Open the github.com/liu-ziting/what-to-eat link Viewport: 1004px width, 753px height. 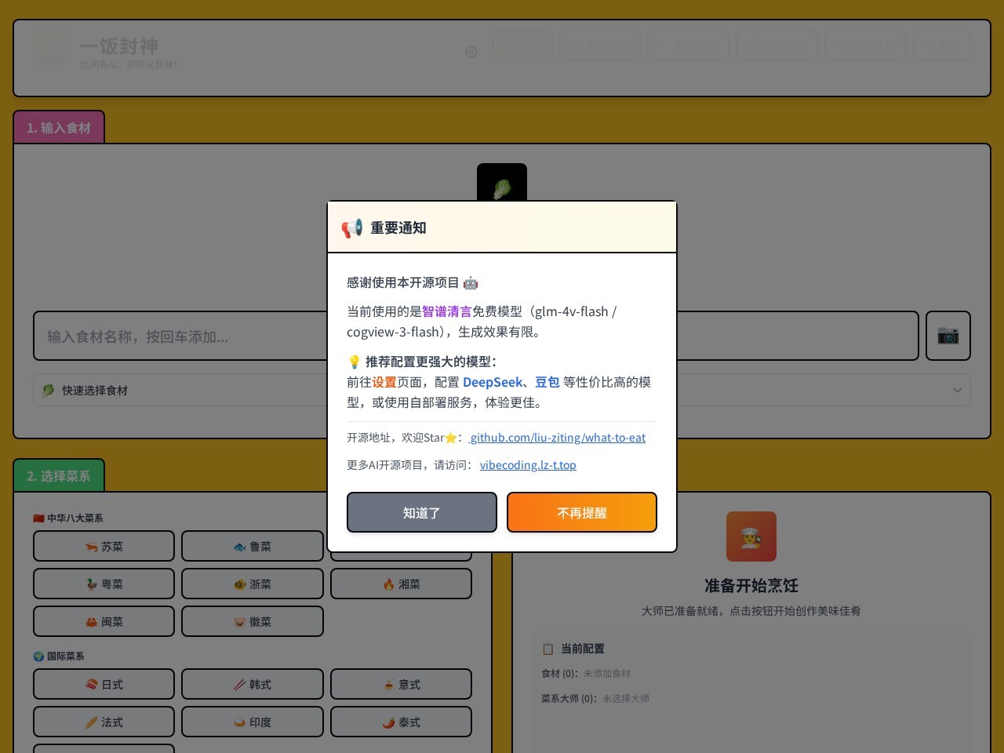[x=558, y=438]
